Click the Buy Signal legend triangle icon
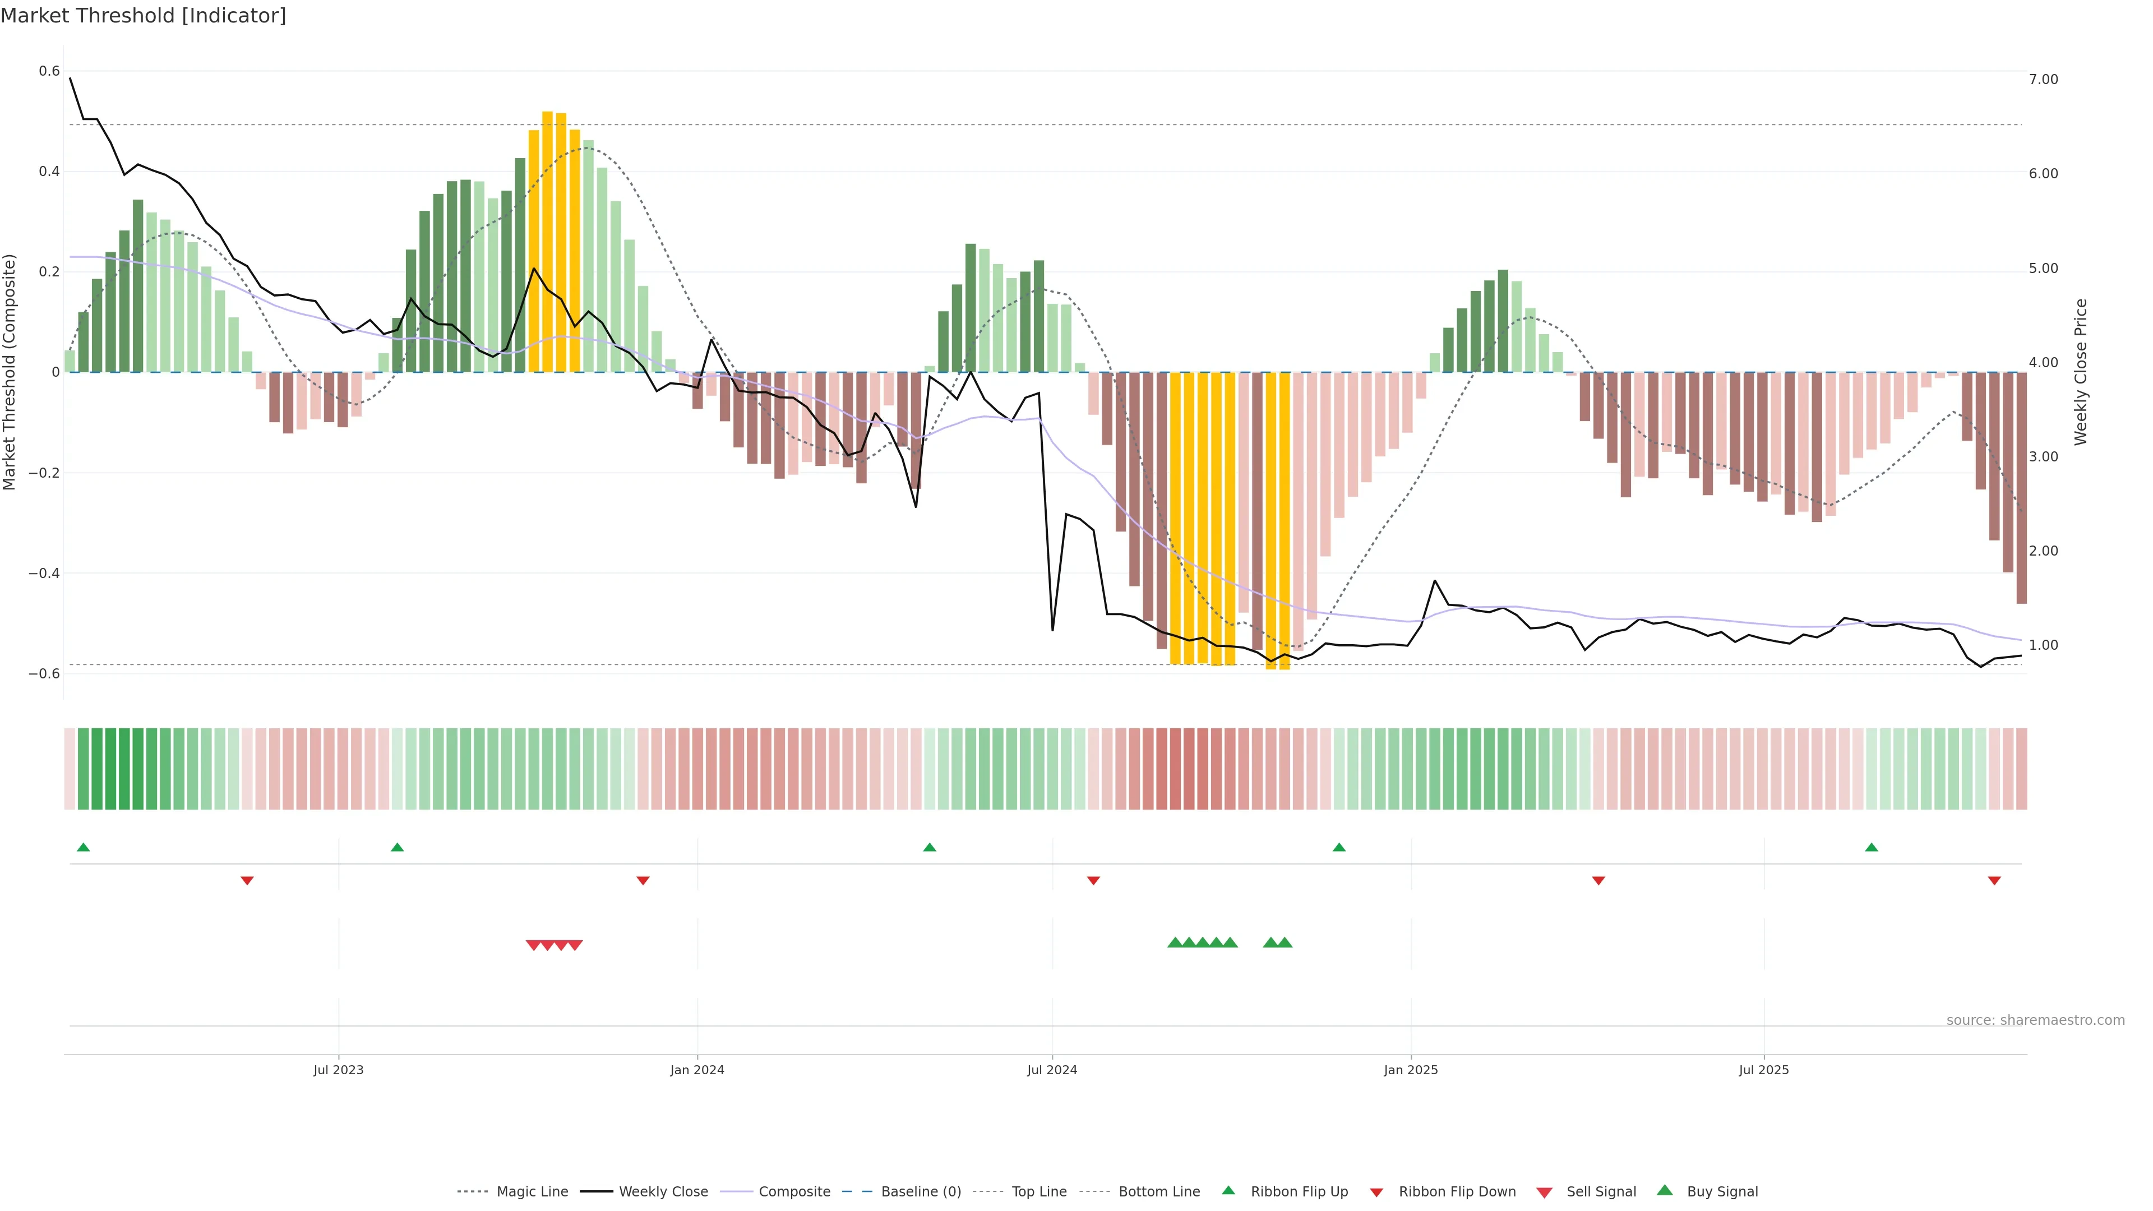The height and width of the screenshot is (1211, 2153). [x=1664, y=1190]
